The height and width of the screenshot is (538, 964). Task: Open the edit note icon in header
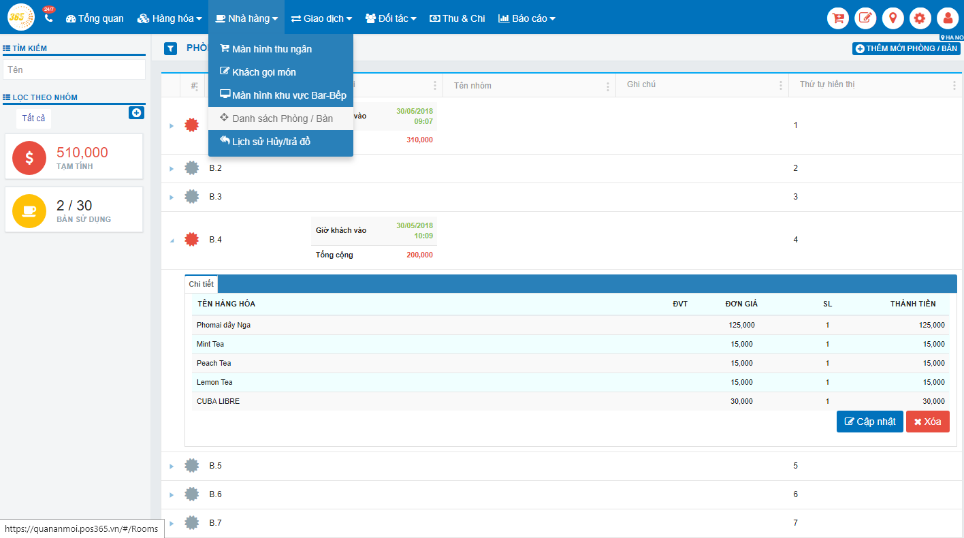point(865,18)
